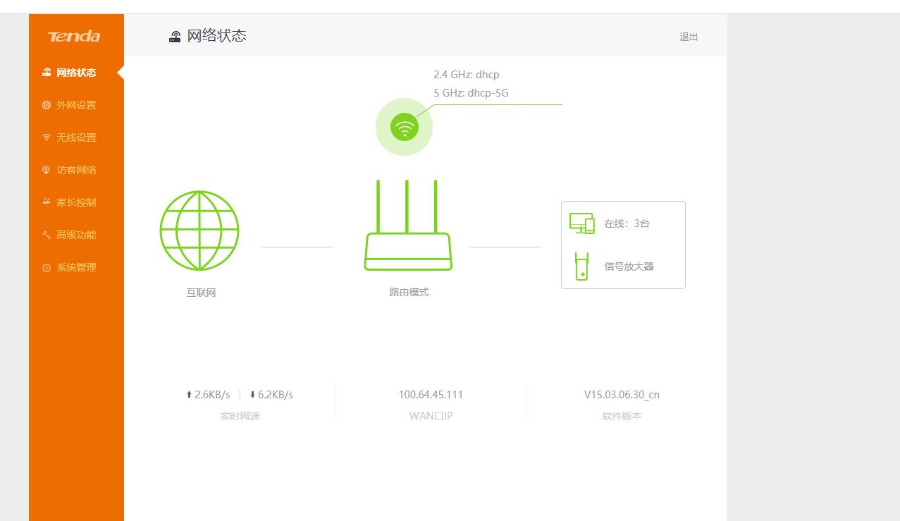Click the 信号放大器 extender icon
Screen dimensions: 900x521
[581, 266]
